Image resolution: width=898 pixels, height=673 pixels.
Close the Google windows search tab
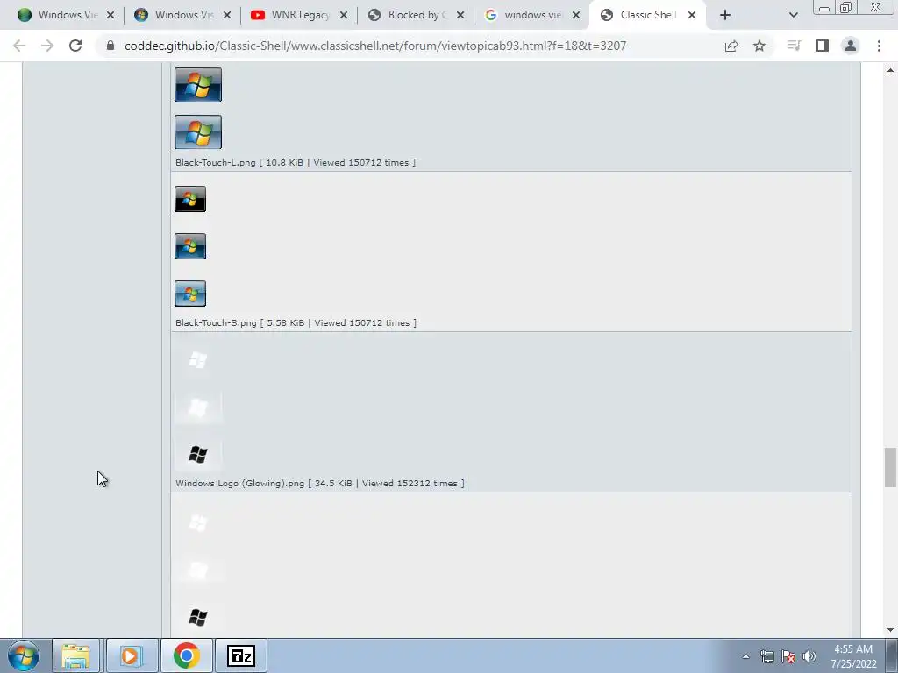pos(576,15)
